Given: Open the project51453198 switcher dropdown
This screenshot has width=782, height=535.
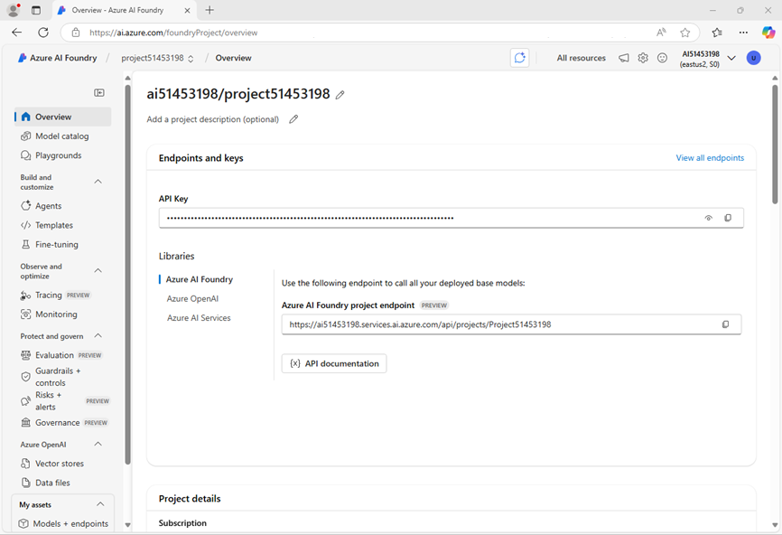Looking at the screenshot, I should (x=158, y=58).
